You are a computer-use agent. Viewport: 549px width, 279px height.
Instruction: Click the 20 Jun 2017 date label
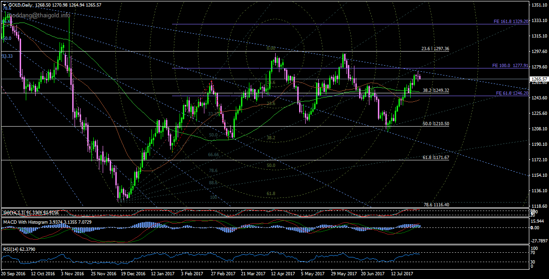tap(373, 273)
